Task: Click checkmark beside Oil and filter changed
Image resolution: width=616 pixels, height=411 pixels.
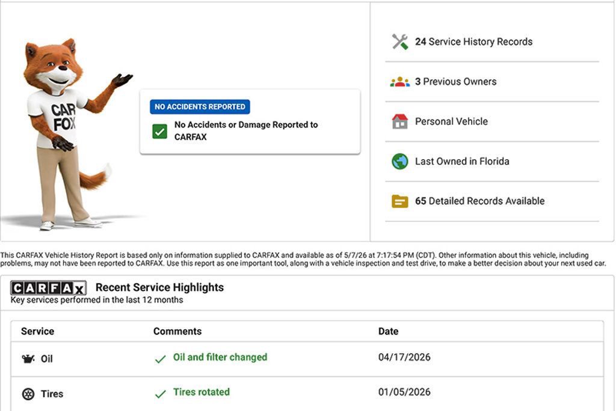Action: pos(160,359)
